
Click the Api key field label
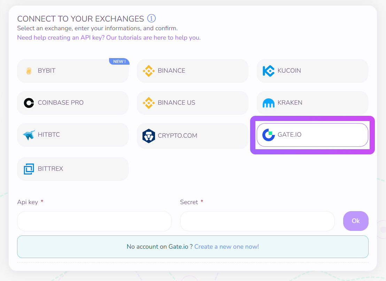[x=28, y=202]
